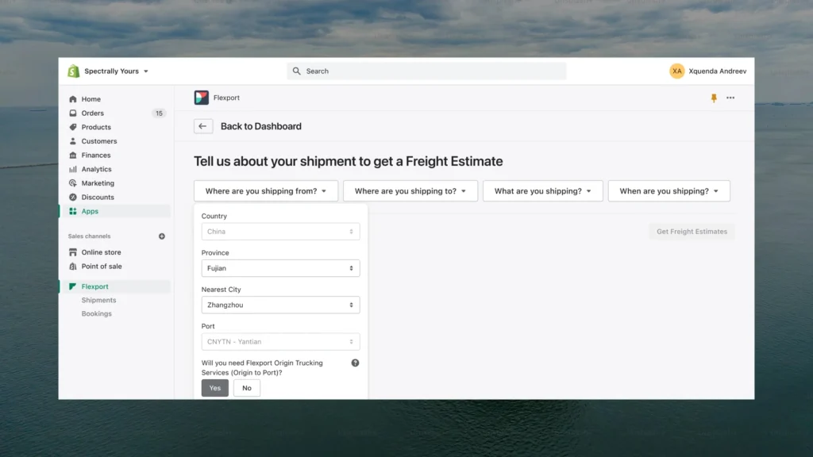Open the Province dropdown showing Fujian
This screenshot has height=457, width=813.
click(x=279, y=268)
